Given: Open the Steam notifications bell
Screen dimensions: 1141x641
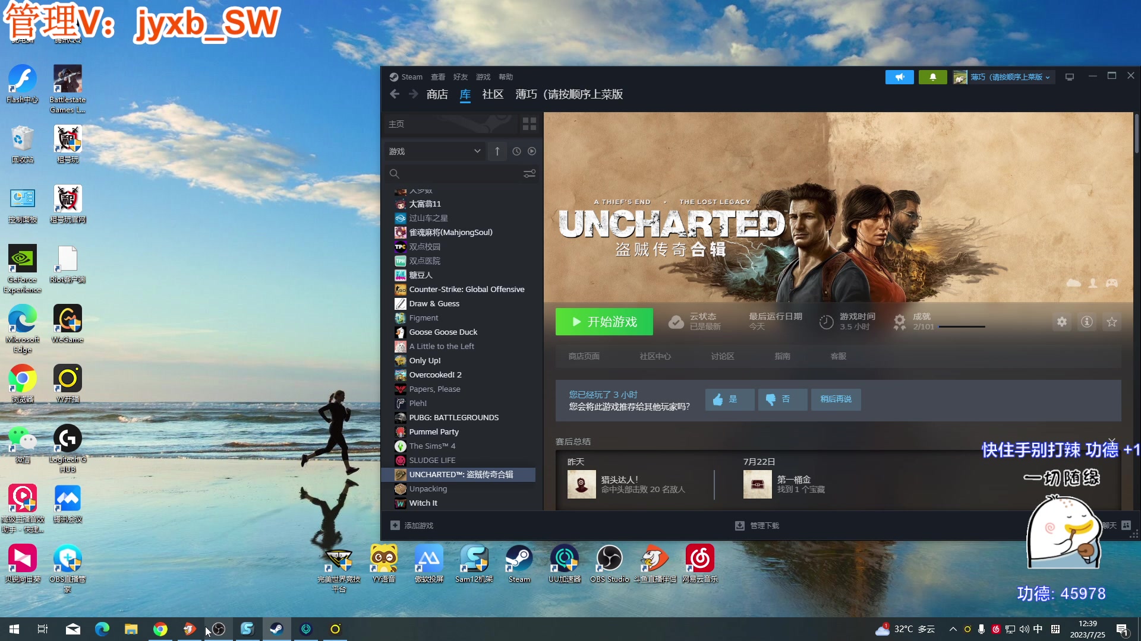Looking at the screenshot, I should (x=933, y=77).
